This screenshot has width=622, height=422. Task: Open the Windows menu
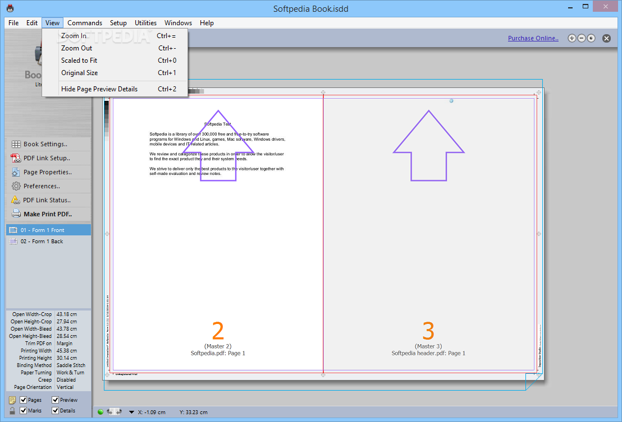178,23
